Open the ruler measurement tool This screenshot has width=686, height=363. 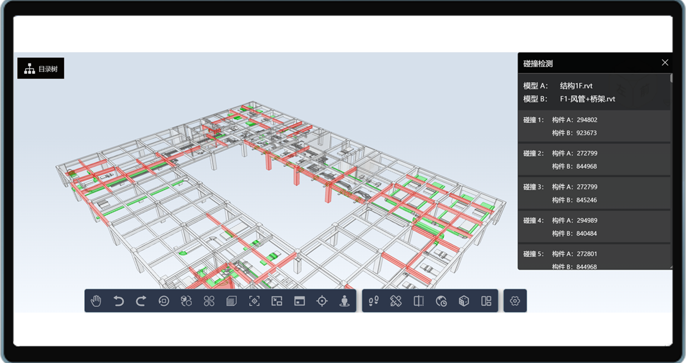coord(396,301)
